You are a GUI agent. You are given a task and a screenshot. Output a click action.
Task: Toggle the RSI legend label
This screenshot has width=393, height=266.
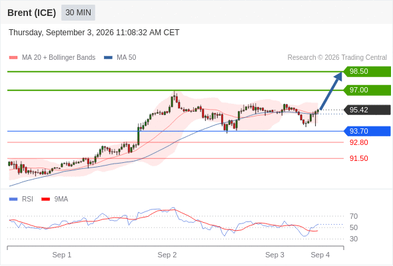(x=27, y=199)
